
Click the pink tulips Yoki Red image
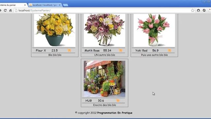point(154,30)
